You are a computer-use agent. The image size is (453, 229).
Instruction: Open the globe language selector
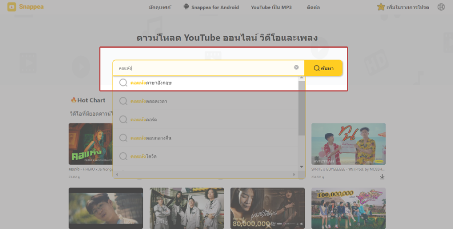coord(441,7)
